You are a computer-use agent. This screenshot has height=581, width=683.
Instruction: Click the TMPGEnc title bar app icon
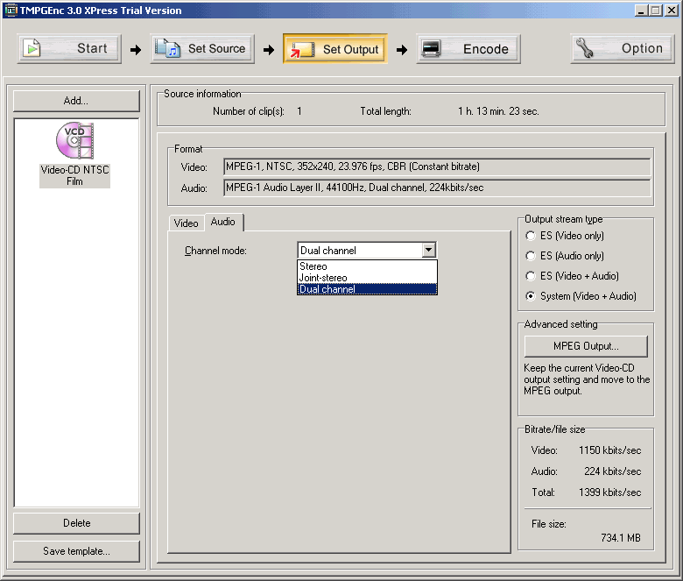[11, 11]
